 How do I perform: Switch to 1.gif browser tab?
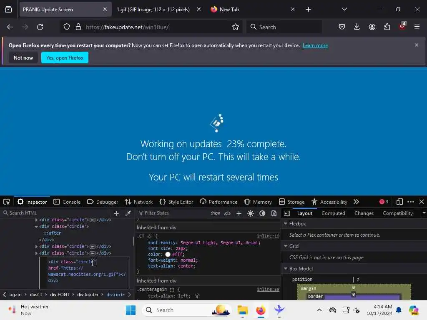tap(153, 10)
